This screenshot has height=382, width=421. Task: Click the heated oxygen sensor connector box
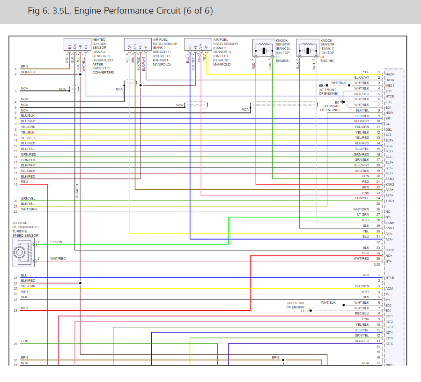pos(75,45)
